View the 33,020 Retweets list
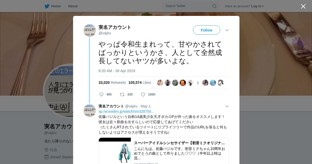This screenshot has width=312, height=164. pos(112,83)
